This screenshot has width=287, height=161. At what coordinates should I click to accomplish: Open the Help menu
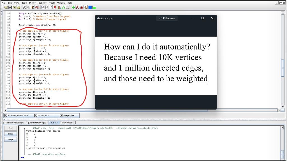coord(70,3)
